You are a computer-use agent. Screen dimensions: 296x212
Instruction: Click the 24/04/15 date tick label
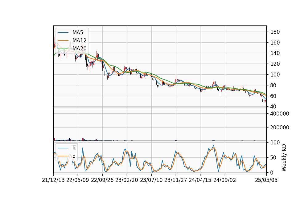coord(200,180)
